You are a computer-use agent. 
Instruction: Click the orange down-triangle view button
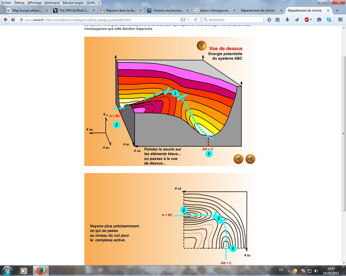tap(202, 46)
